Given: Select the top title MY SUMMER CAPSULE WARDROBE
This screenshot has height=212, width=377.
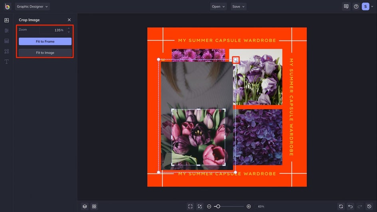Looking at the screenshot, I should (227, 40).
